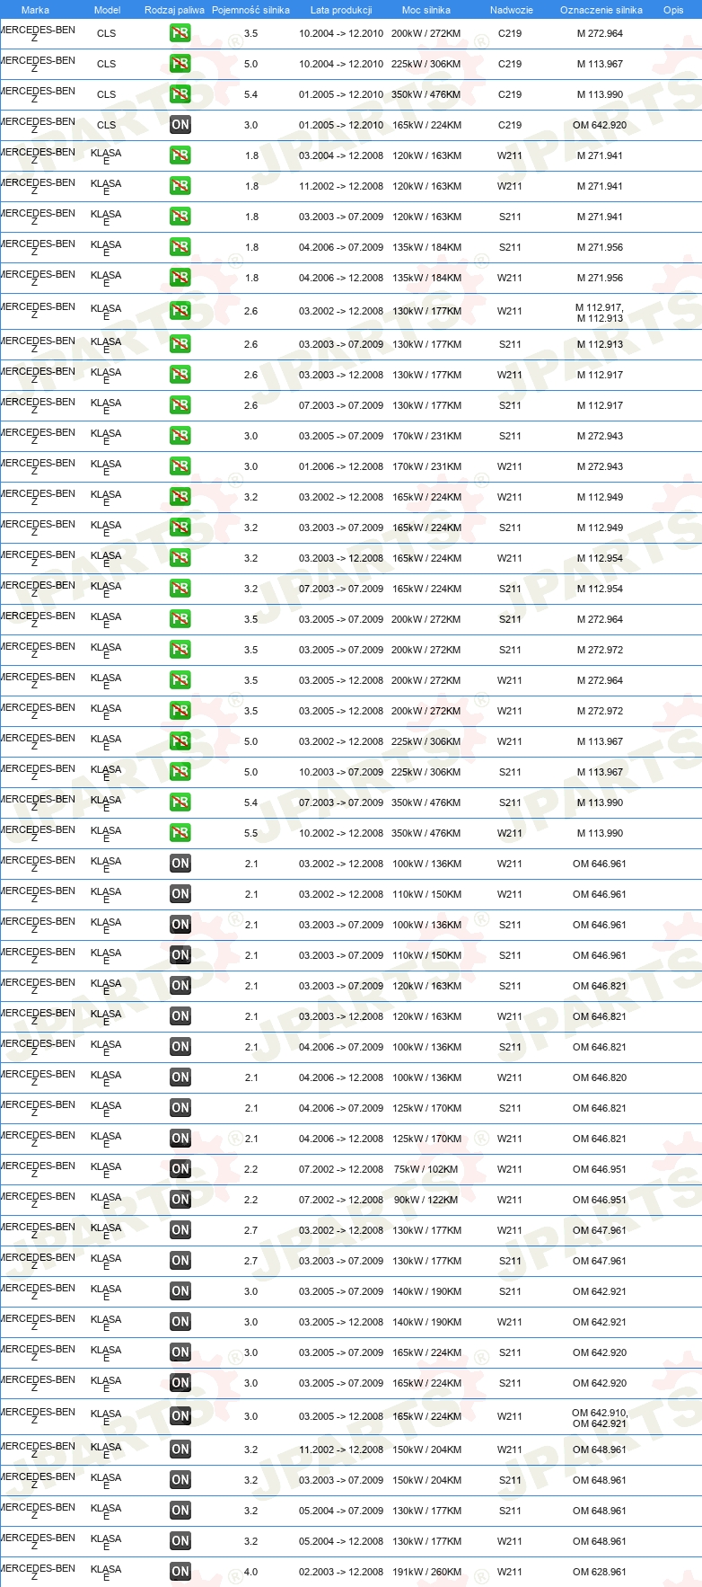
Task: Select the engine code OM 642.920 in CLS row
Action: [x=600, y=125]
